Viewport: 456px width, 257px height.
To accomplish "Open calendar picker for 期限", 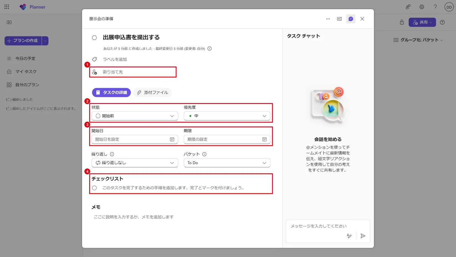I will pyautogui.click(x=264, y=139).
